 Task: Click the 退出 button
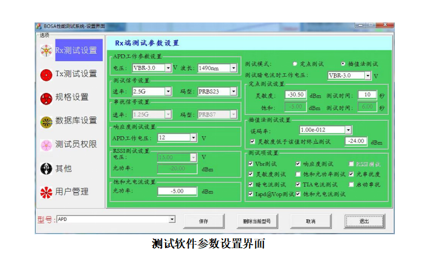click(364, 222)
